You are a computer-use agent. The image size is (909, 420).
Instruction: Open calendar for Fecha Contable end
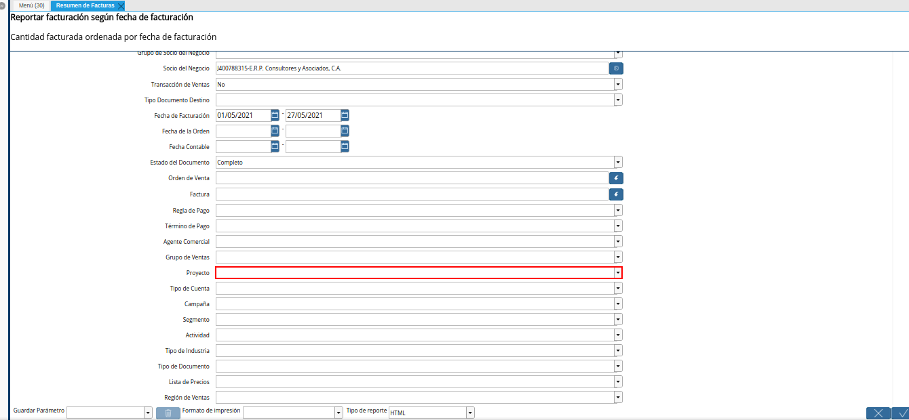[345, 146]
